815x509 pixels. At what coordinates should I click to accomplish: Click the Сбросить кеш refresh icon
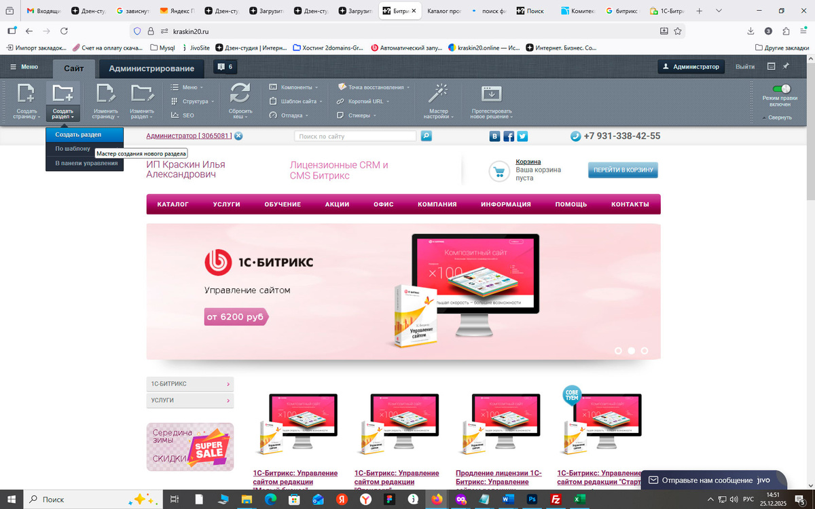click(x=240, y=93)
